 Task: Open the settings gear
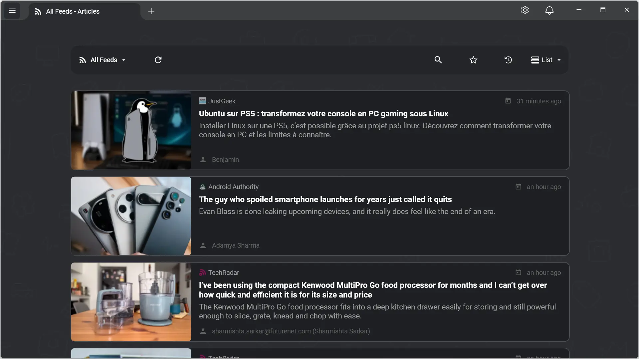point(525,10)
